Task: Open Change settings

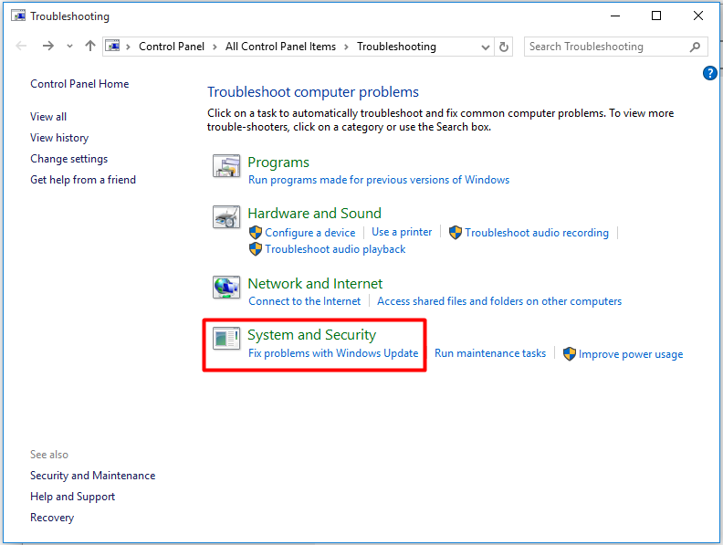Action: (68, 159)
